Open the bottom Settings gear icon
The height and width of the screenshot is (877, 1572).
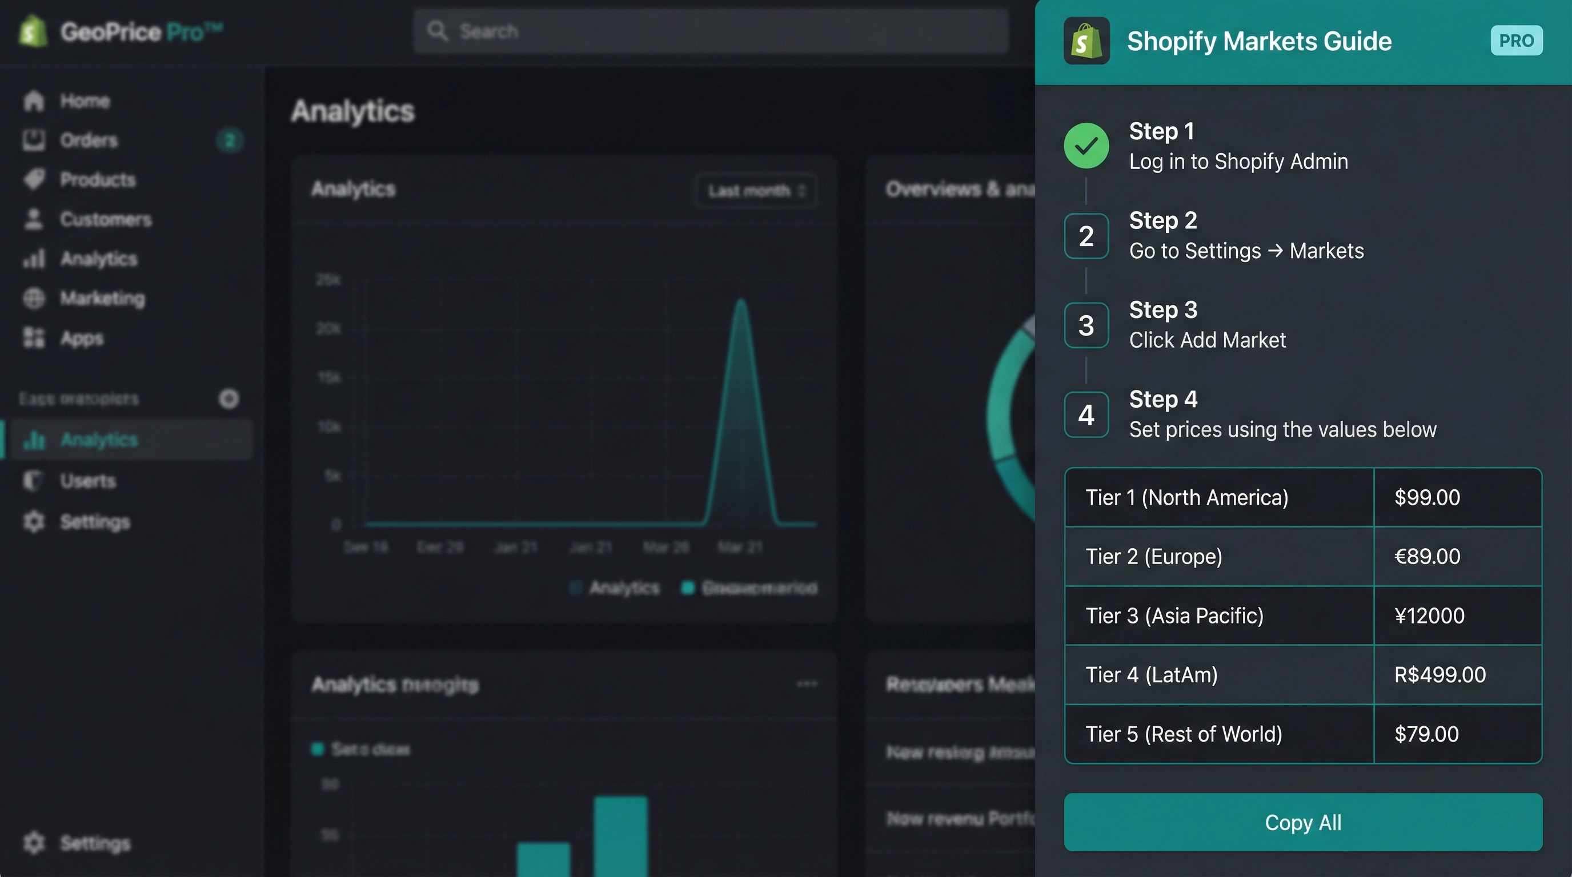click(x=34, y=843)
